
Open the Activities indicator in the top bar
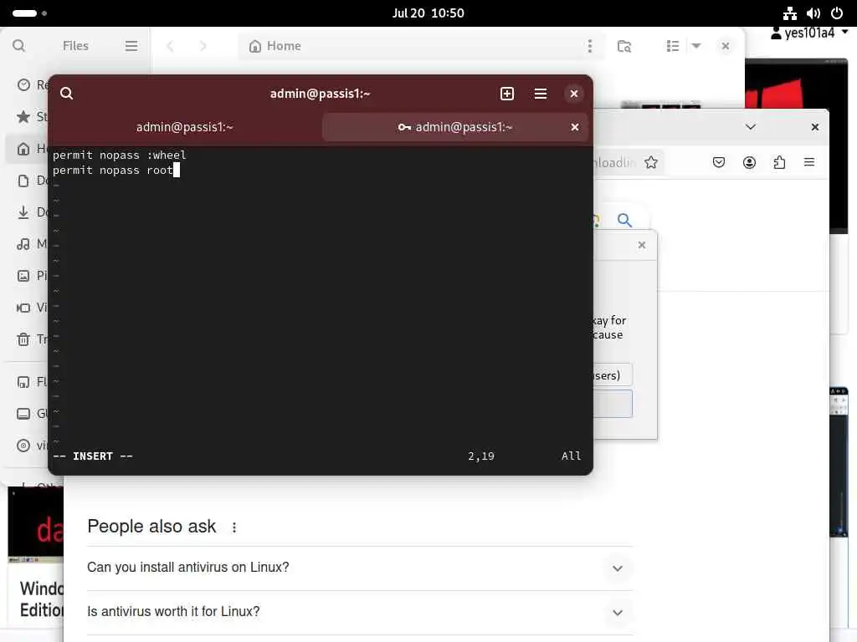pos(29,13)
